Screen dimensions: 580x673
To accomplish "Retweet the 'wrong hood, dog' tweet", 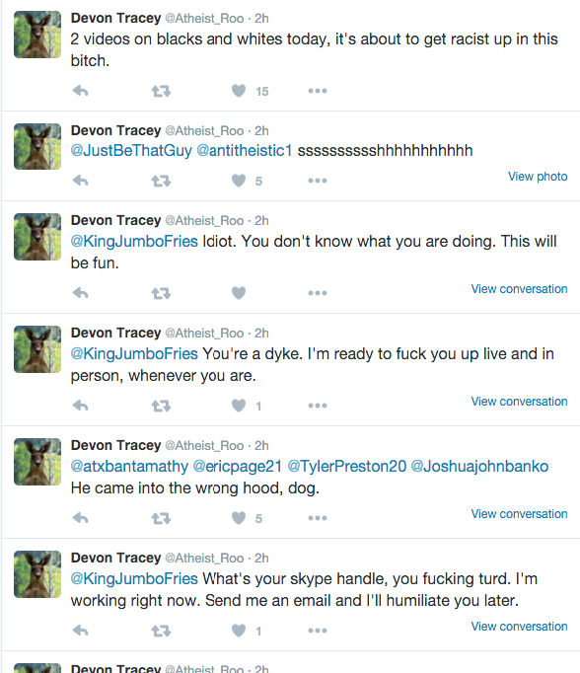I will 161,518.
